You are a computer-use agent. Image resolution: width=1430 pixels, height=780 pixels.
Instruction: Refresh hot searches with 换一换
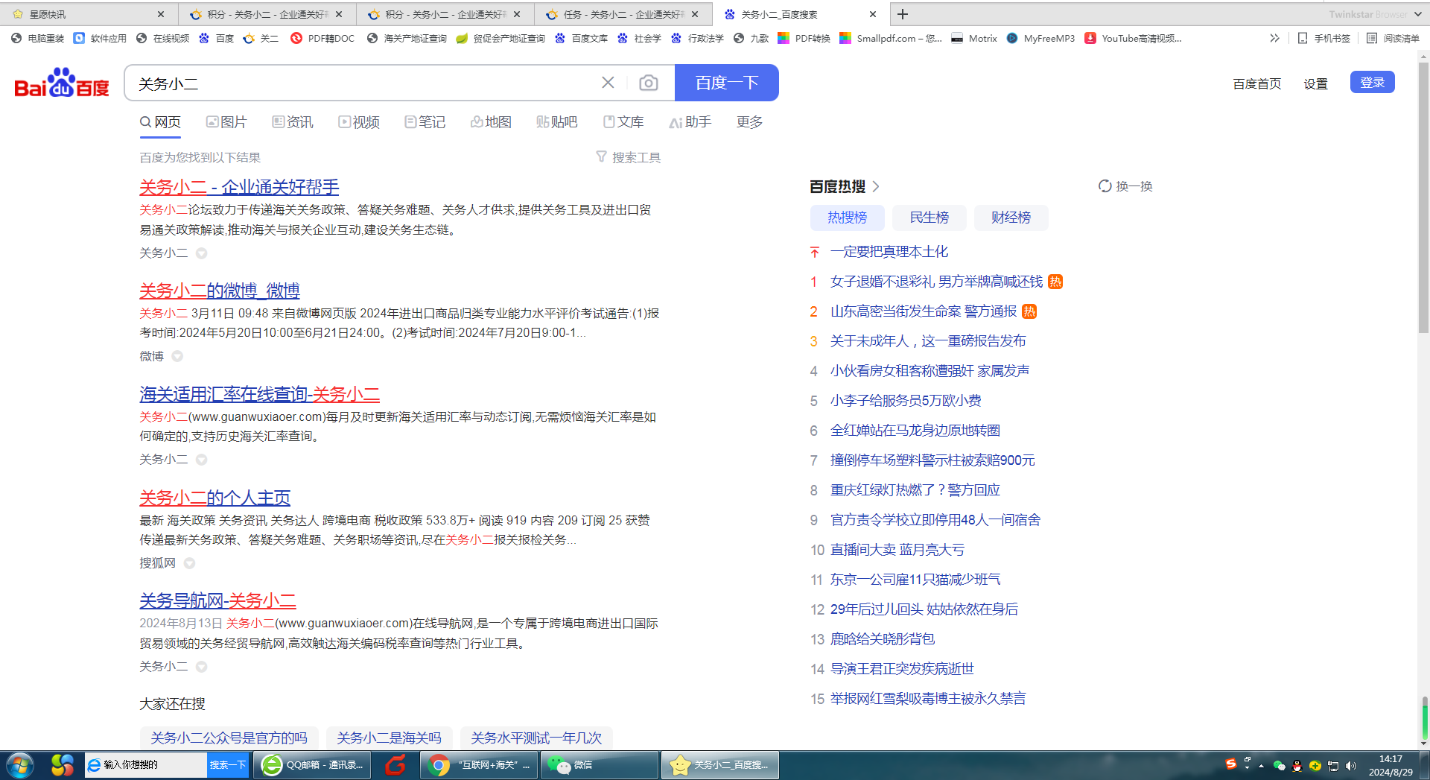click(1125, 186)
